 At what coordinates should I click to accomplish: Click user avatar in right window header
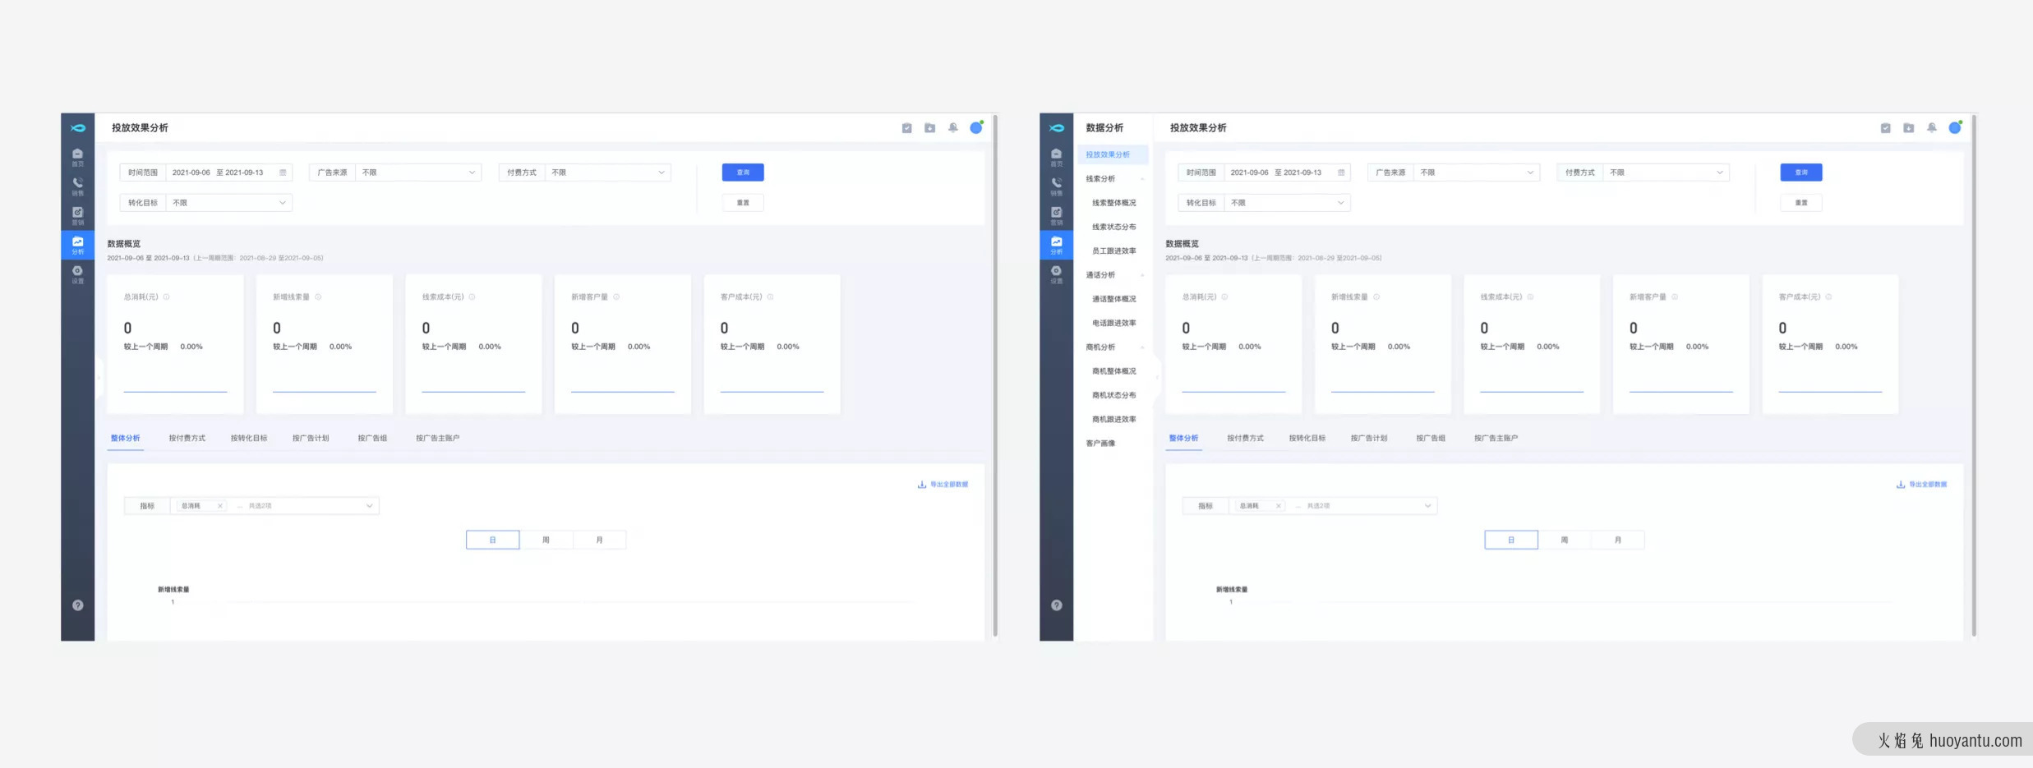1955,127
